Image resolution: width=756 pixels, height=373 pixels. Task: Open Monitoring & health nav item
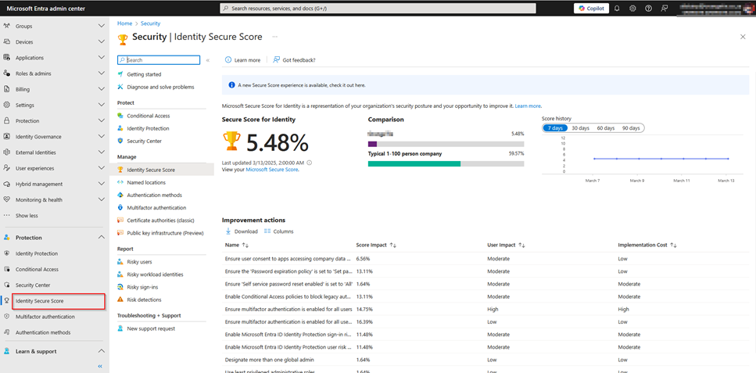click(x=39, y=199)
